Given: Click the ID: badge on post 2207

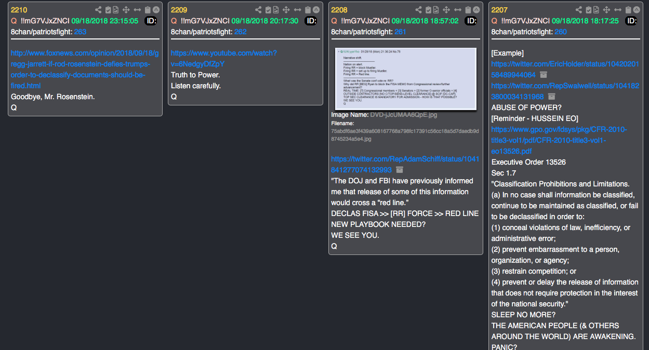Looking at the screenshot, I should tap(631, 21).
